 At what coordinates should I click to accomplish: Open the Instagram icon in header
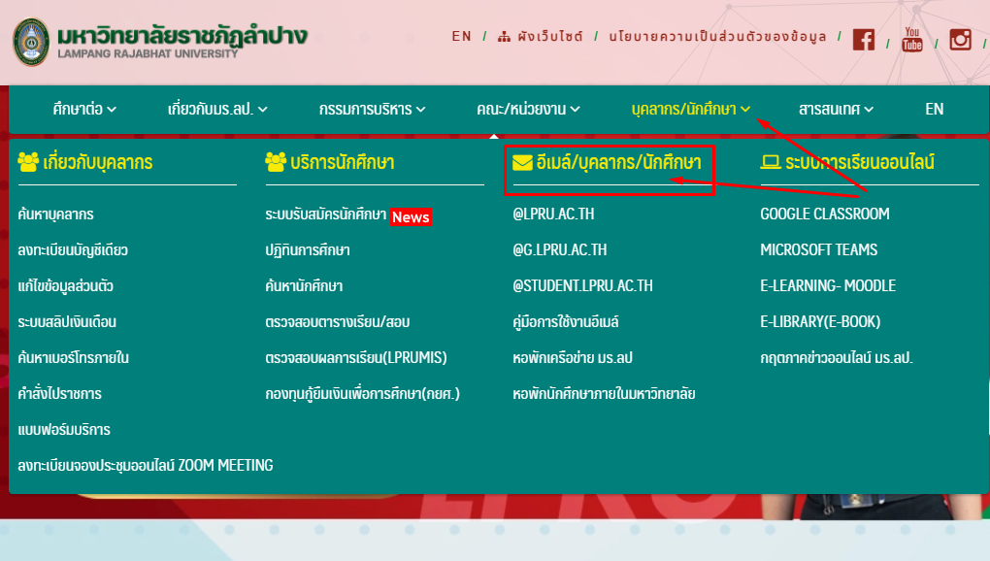[x=960, y=40]
